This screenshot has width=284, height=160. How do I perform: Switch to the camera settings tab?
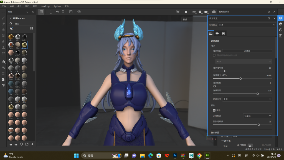[x=217, y=33]
